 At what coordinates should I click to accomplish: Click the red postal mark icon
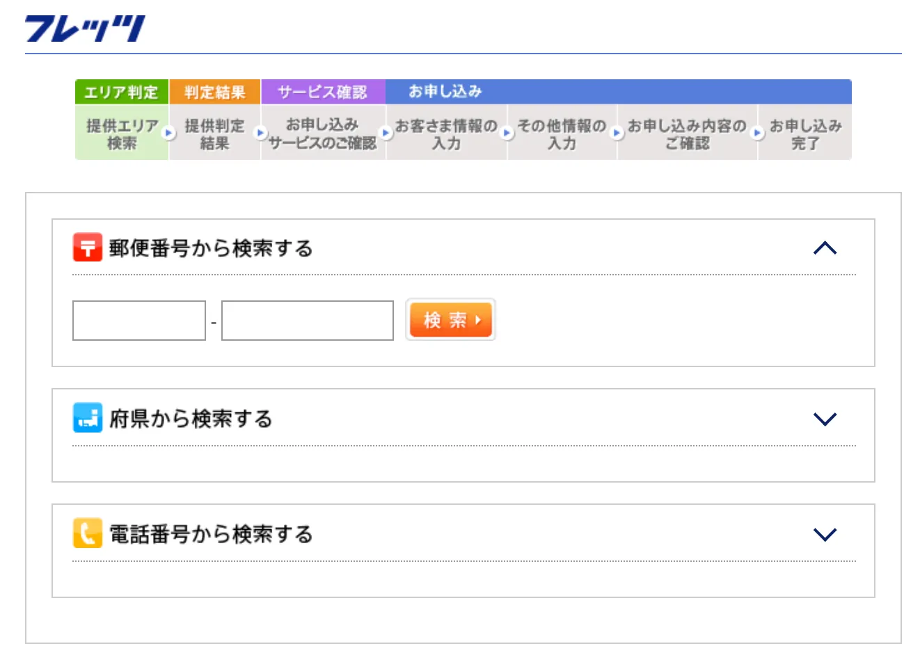tap(88, 248)
